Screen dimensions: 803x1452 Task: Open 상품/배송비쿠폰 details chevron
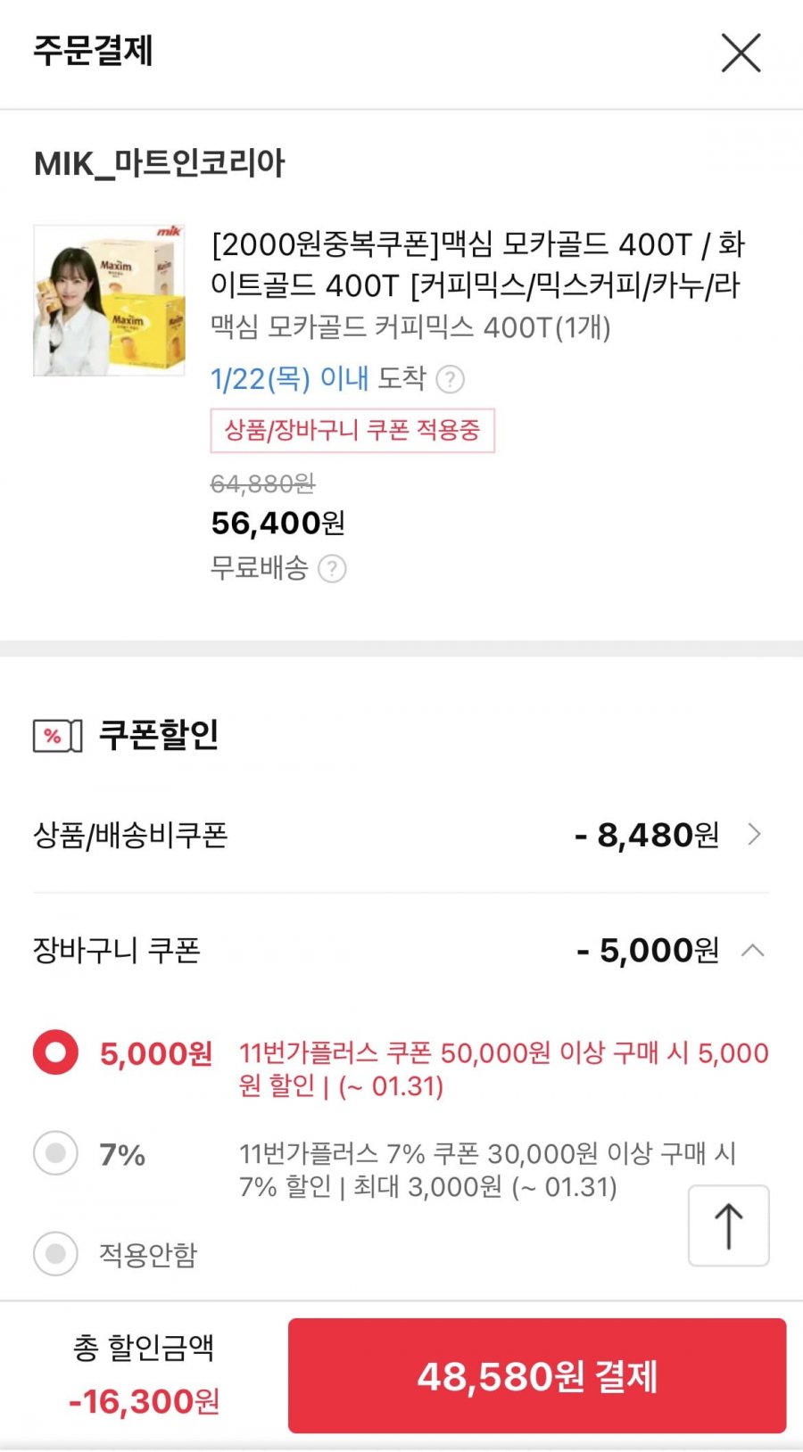754,835
